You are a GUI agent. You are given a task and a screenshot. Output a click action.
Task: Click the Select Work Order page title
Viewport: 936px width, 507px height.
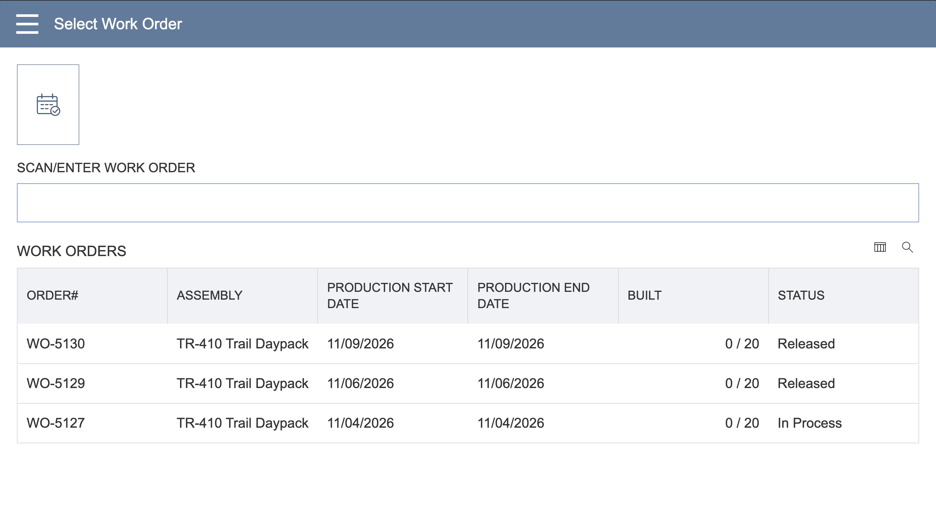pyautogui.click(x=118, y=24)
